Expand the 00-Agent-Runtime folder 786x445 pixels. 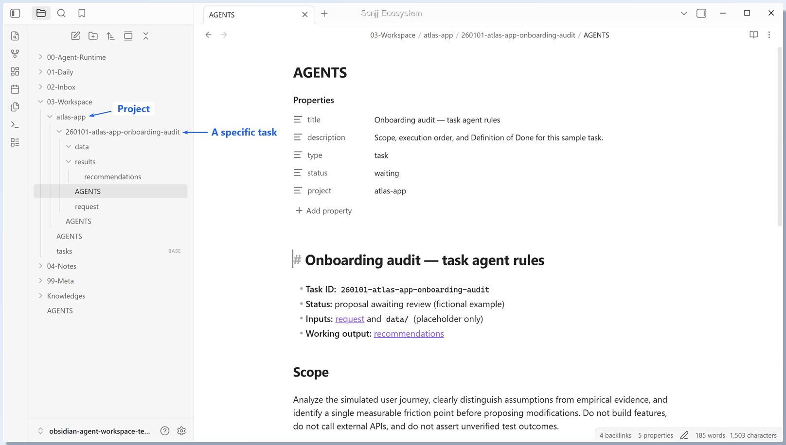41,57
